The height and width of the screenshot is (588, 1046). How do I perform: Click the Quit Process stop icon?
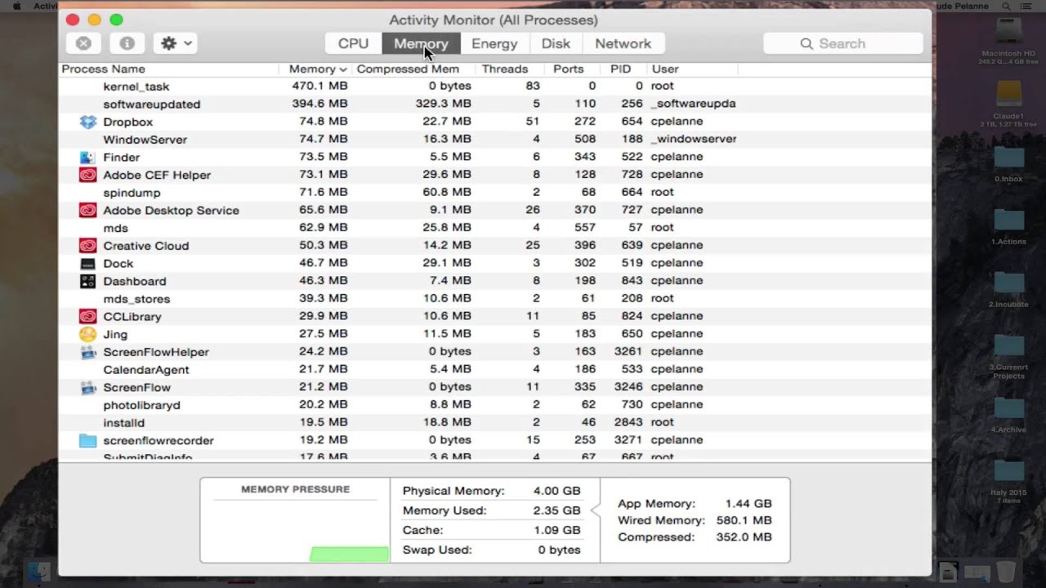[83, 43]
